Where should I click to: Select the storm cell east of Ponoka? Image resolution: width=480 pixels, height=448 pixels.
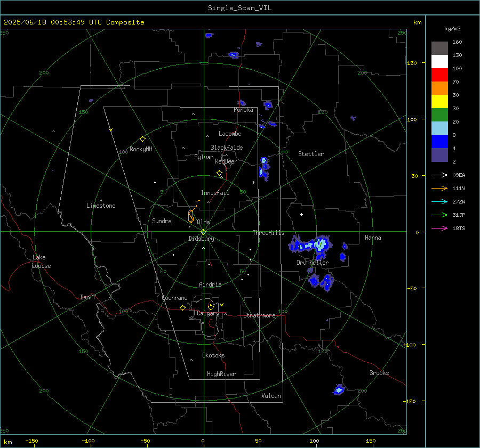(268, 105)
